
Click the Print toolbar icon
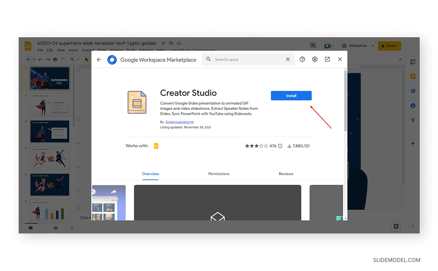pyautogui.click(x=55, y=59)
